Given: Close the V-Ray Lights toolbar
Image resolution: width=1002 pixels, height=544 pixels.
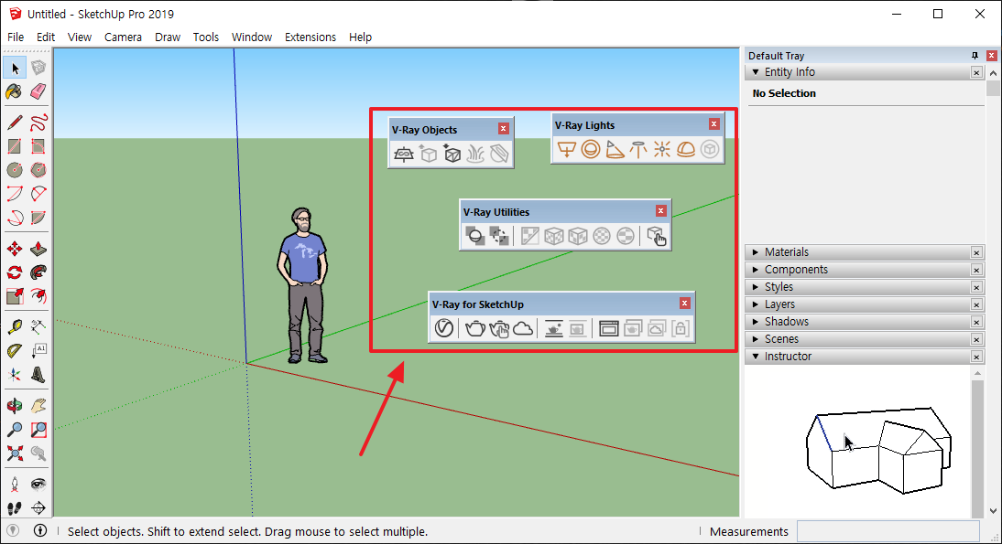Looking at the screenshot, I should (714, 123).
